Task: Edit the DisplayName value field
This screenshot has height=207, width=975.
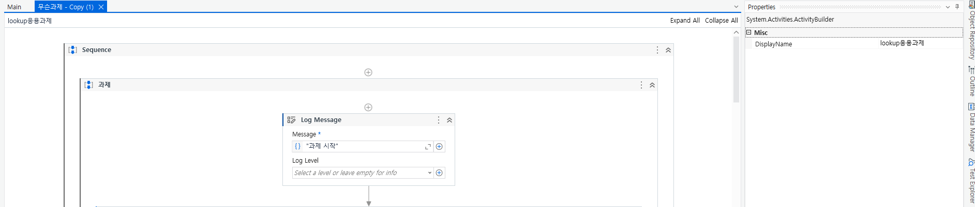Action: (921, 43)
